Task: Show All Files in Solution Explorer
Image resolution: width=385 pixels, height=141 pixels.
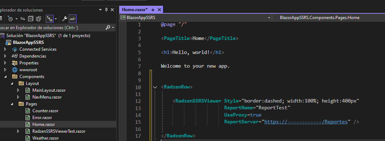Action: pyautogui.click(x=38, y=18)
